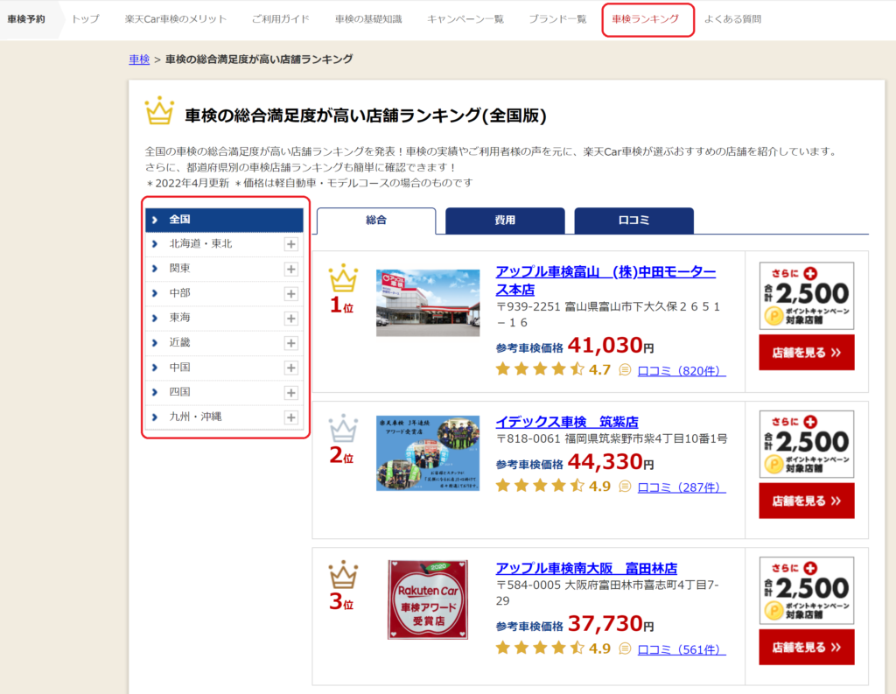Click the gold crown icon for 1位
This screenshot has height=694, width=896.
(x=343, y=277)
